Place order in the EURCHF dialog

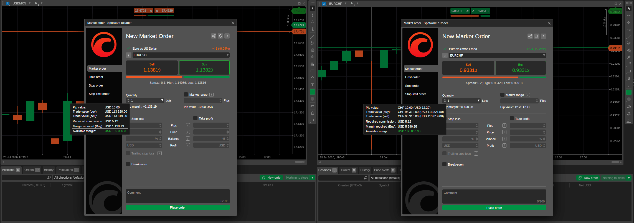494,208
